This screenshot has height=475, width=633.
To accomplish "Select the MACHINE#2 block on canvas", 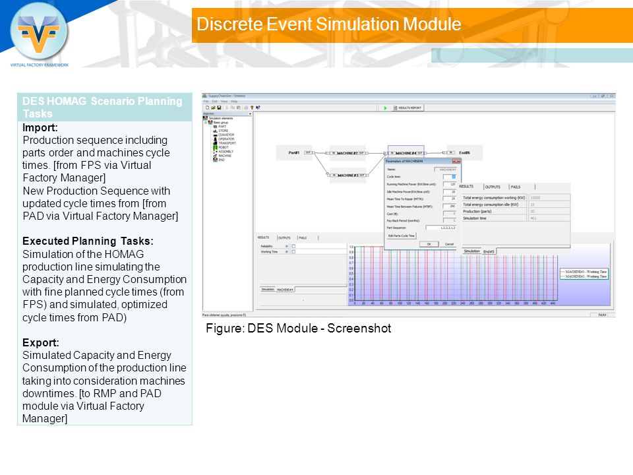I will pos(347,154).
